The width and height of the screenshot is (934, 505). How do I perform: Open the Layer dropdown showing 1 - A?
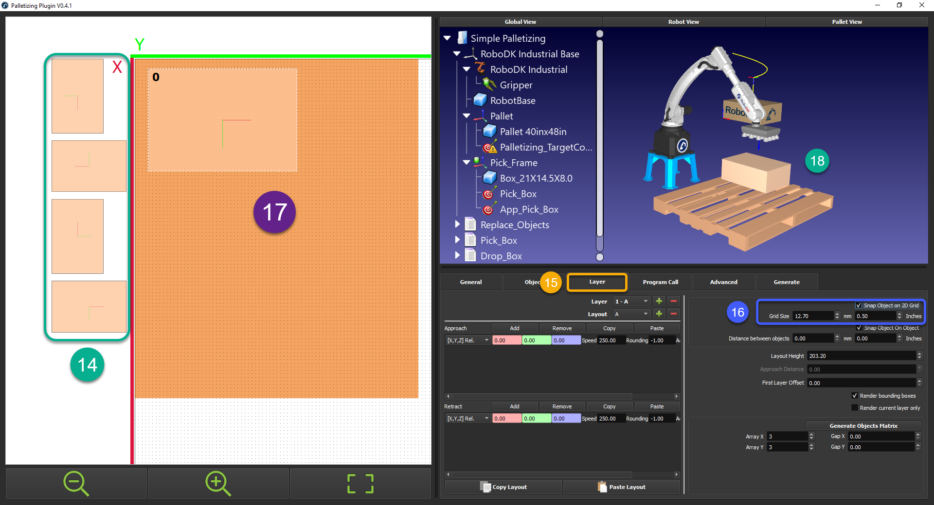631,302
